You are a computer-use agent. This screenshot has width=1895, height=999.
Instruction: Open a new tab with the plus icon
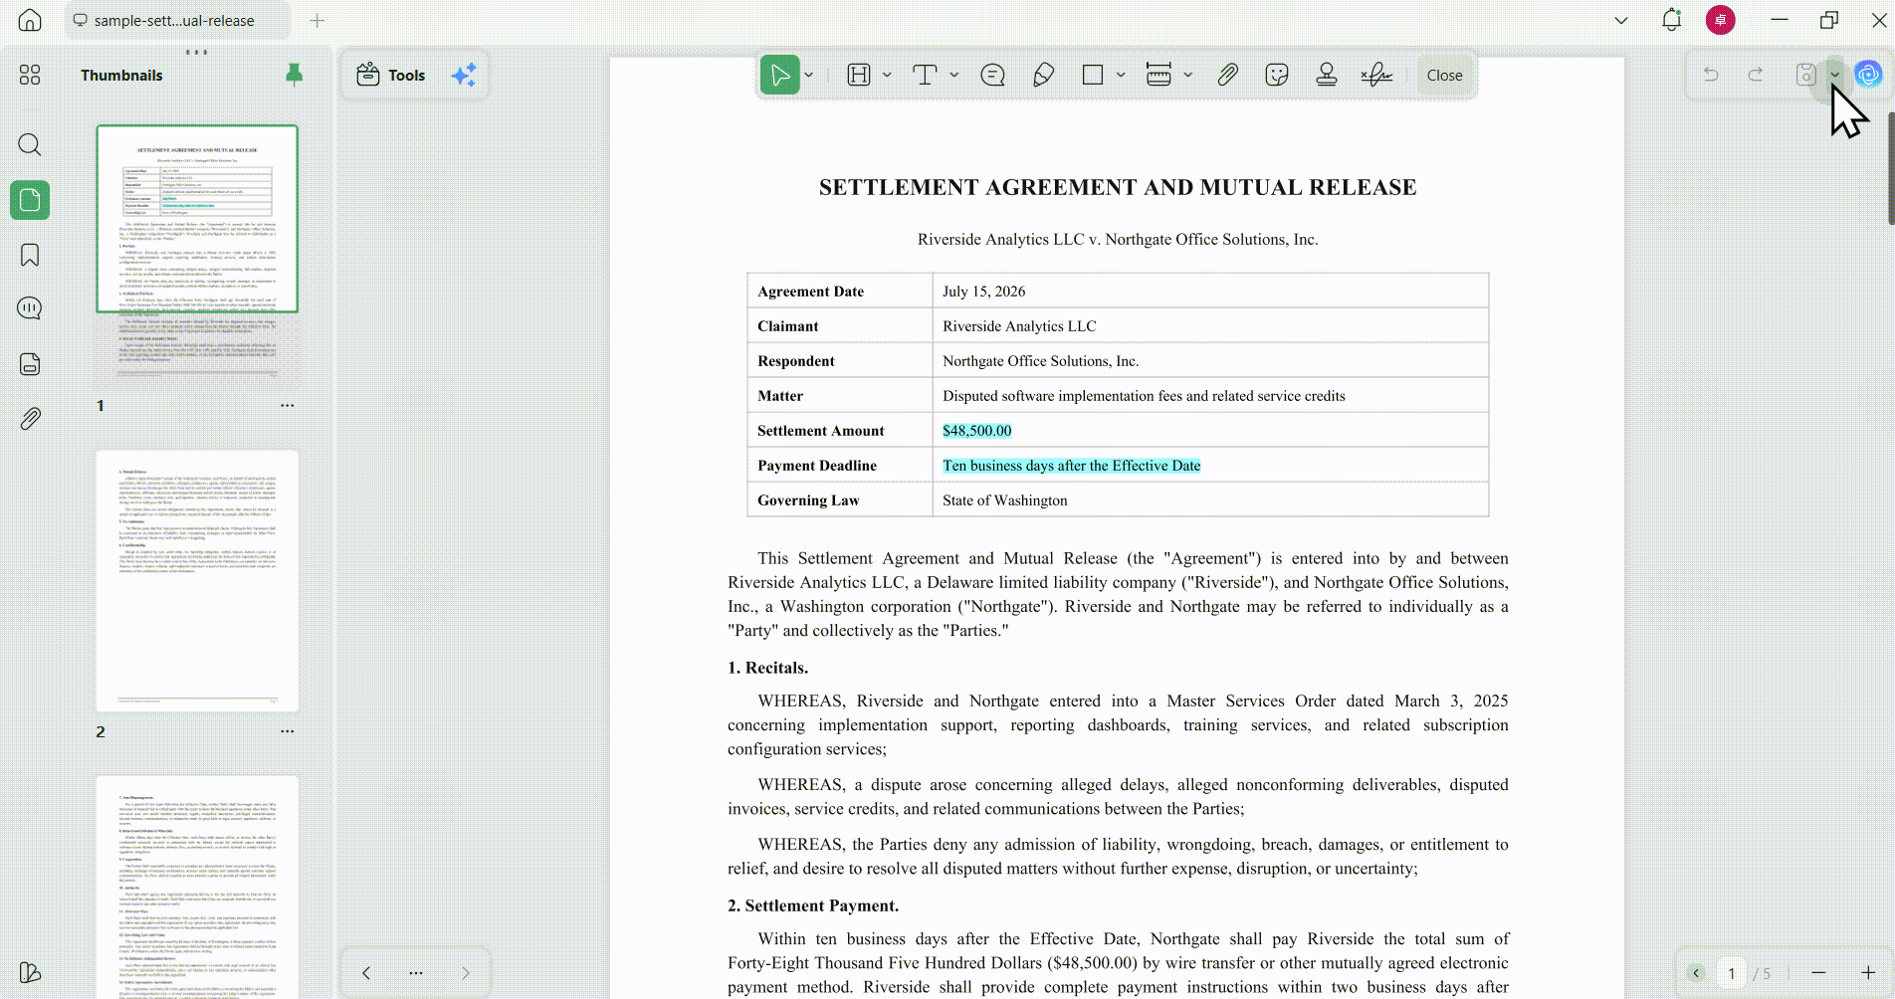317,20
